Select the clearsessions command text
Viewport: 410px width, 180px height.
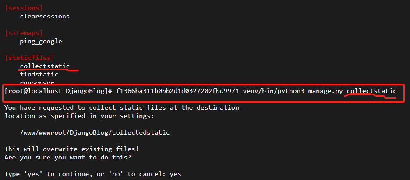point(45,17)
